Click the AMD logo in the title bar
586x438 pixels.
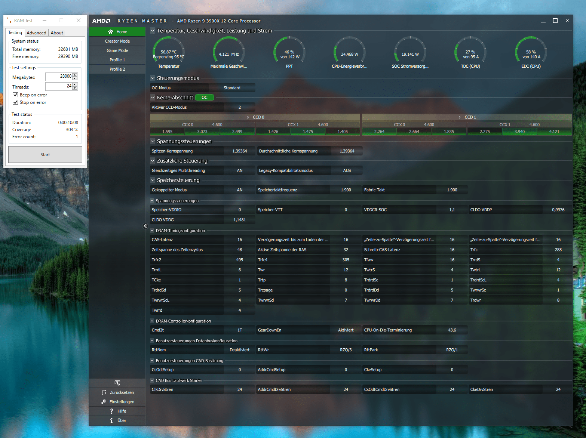[x=101, y=21]
